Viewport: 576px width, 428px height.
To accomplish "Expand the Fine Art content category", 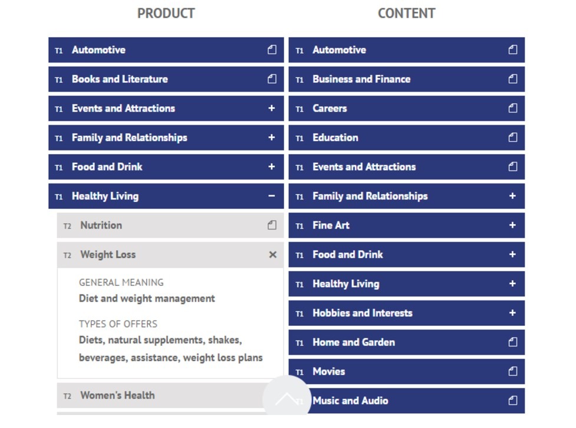I will coord(512,226).
